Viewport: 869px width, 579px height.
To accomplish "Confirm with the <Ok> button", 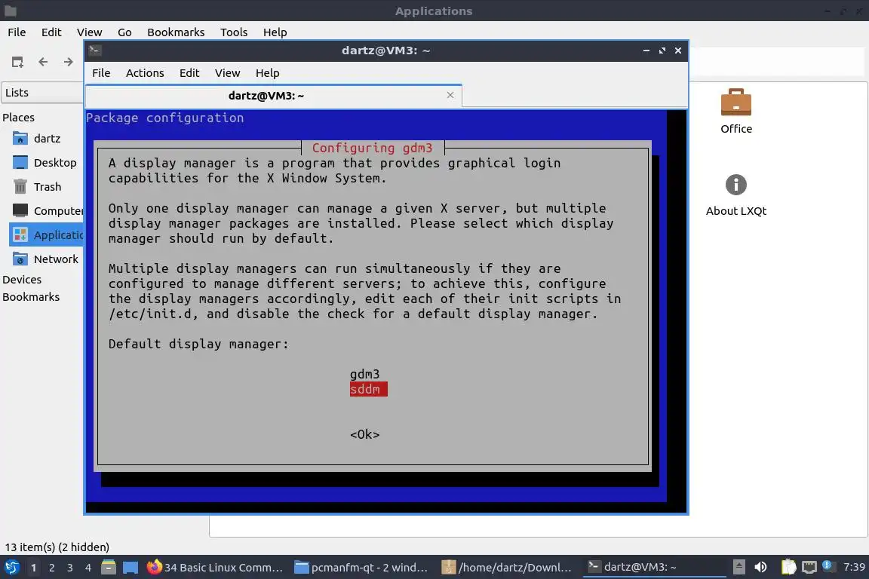I will [x=364, y=434].
